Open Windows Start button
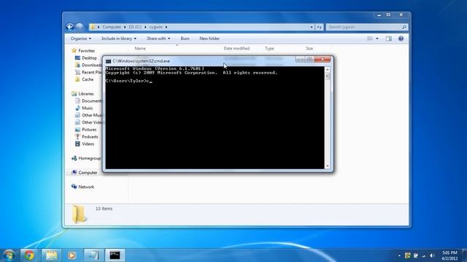This screenshot has height=262, width=467. point(9,255)
